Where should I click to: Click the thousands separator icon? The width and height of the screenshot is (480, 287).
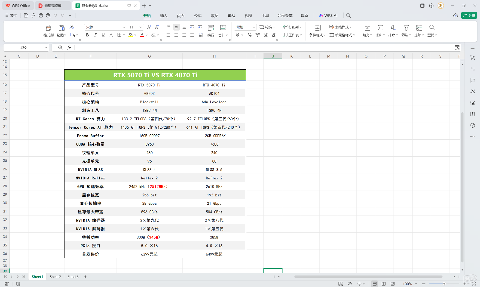click(257, 35)
